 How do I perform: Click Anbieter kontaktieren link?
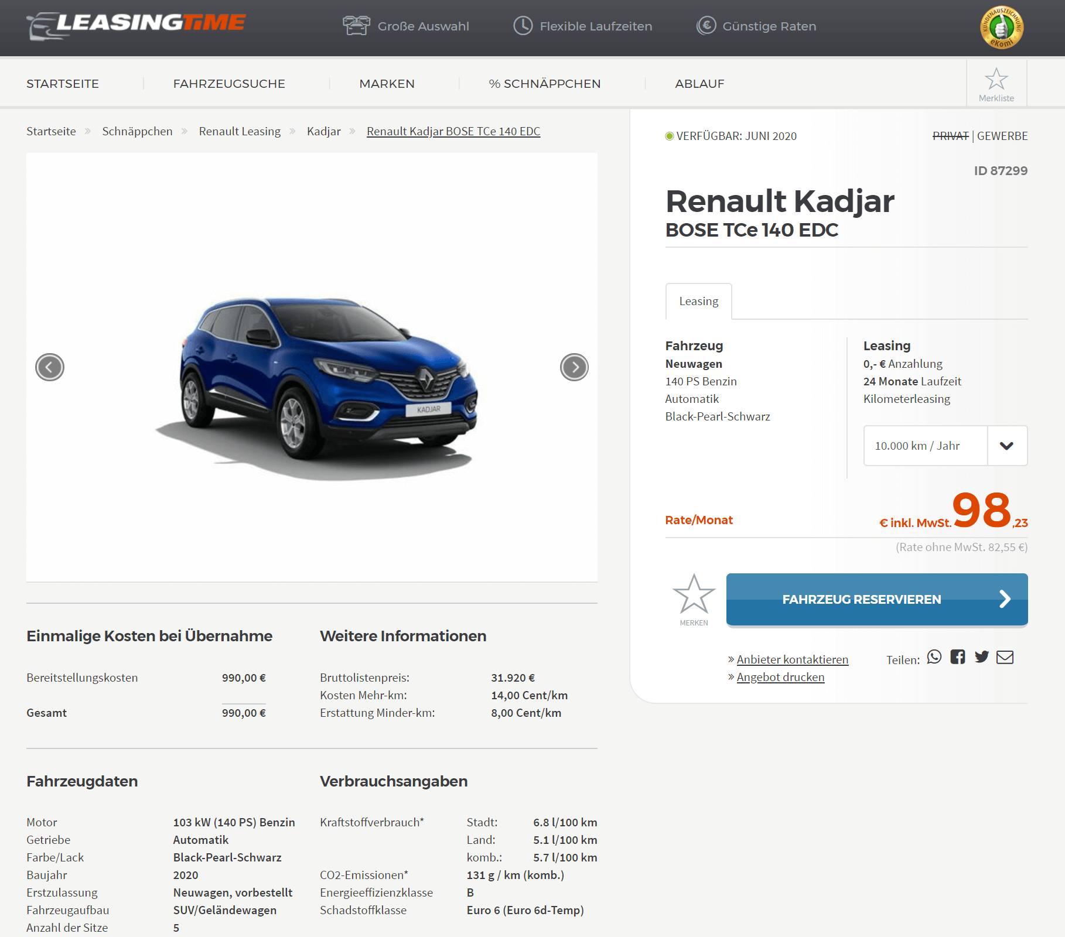point(792,659)
